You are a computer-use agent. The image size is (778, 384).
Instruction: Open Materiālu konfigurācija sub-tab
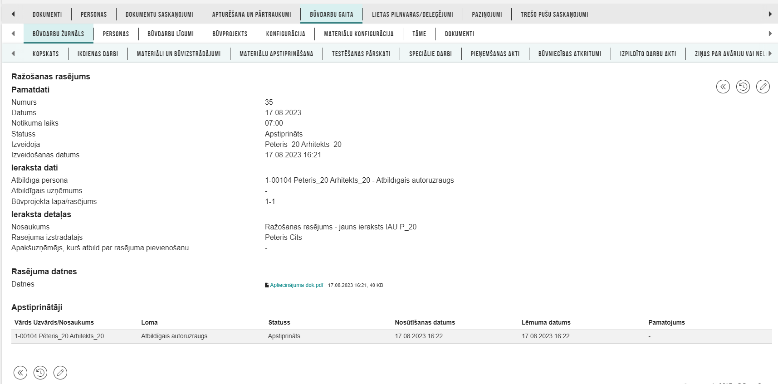[x=359, y=34]
